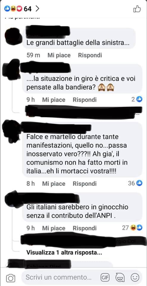Screen dimensions: 147x286
Task: Open the sticker icon in comment bar
Action: [x=120, y=278]
